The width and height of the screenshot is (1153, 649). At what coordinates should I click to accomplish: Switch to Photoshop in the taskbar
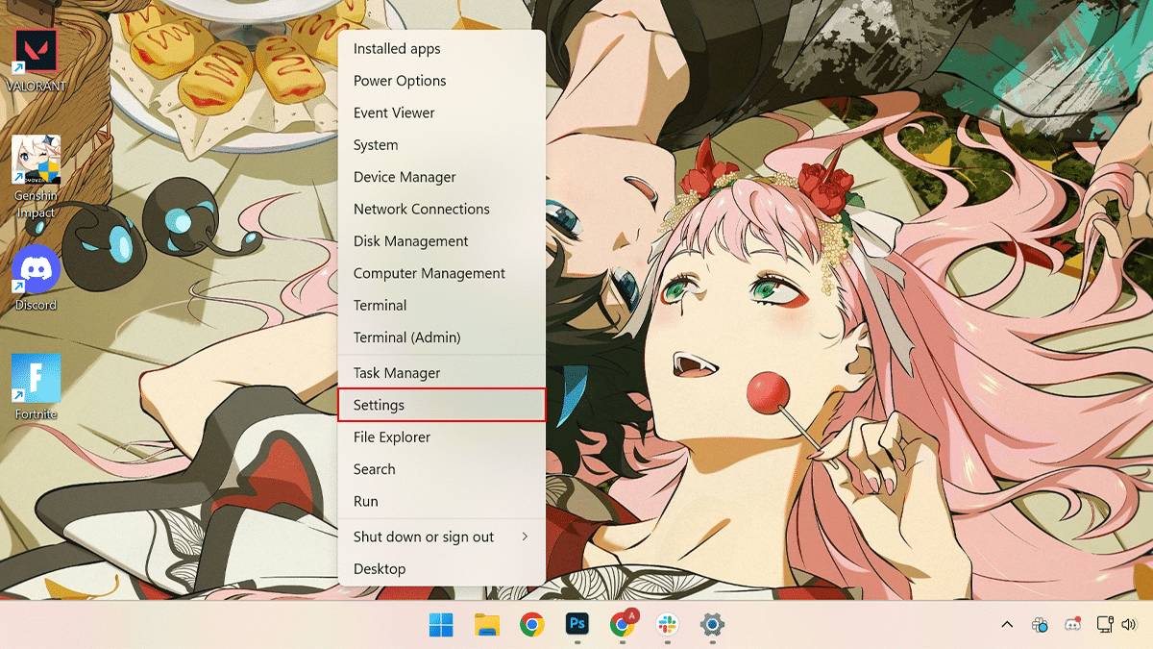pyautogui.click(x=576, y=625)
